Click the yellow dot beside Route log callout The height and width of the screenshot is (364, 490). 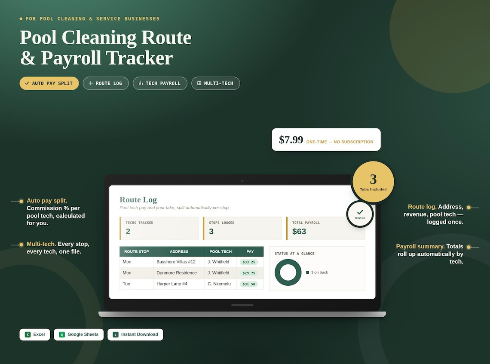click(x=469, y=208)
